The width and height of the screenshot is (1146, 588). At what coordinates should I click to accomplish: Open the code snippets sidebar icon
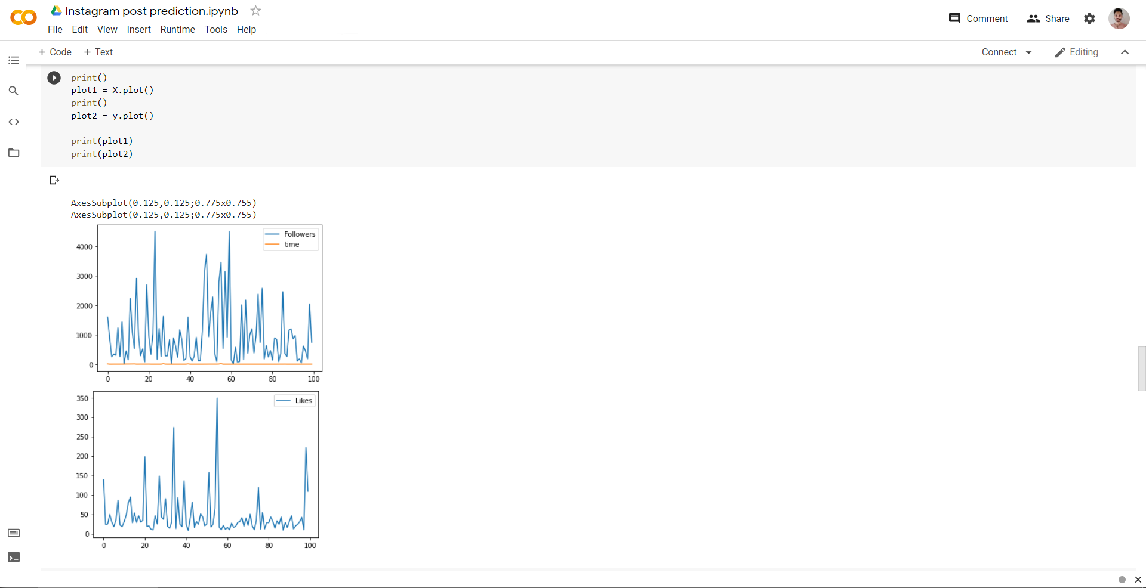pyautogui.click(x=14, y=122)
